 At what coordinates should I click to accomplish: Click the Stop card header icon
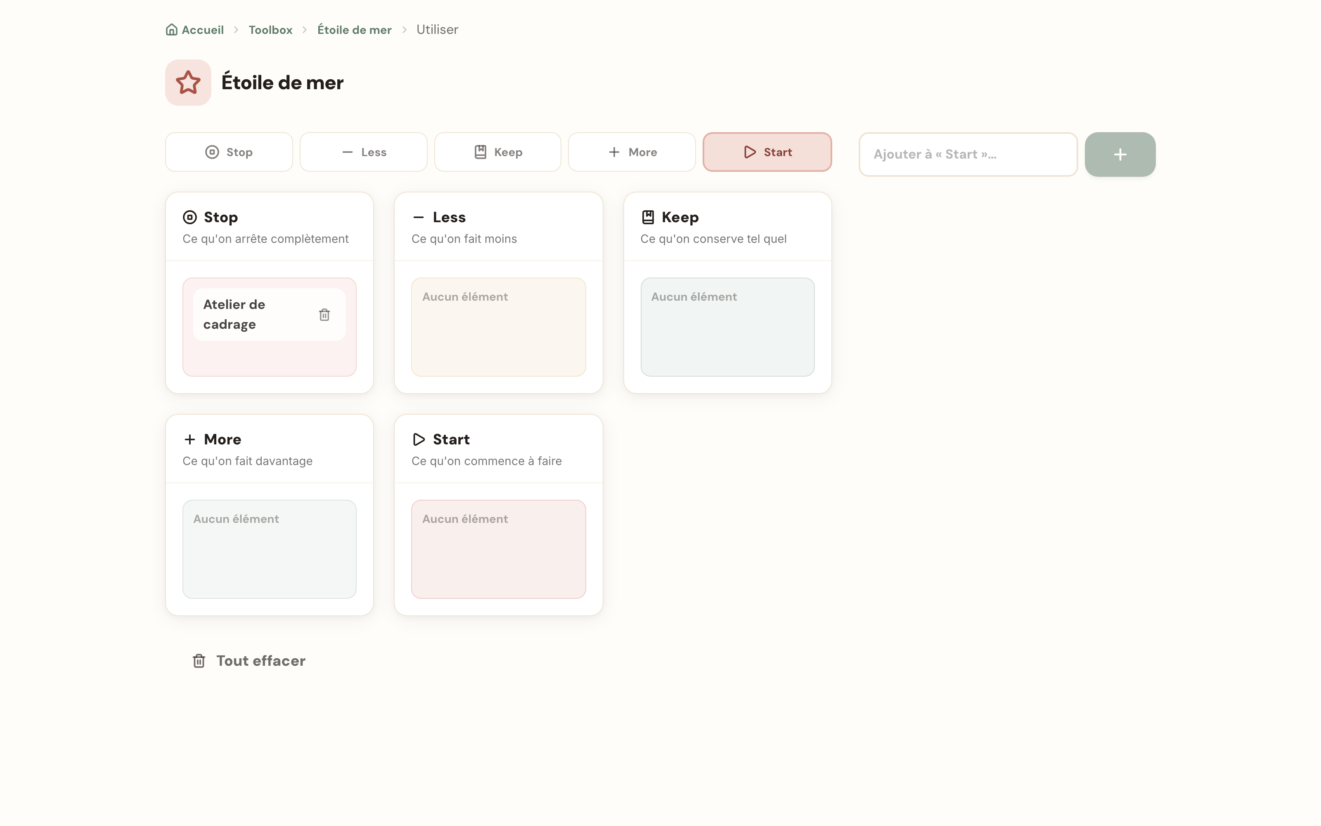click(x=189, y=217)
